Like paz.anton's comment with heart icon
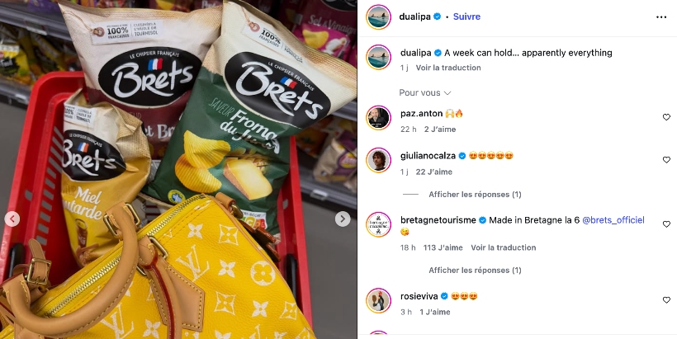The height and width of the screenshot is (339, 677). click(x=666, y=117)
